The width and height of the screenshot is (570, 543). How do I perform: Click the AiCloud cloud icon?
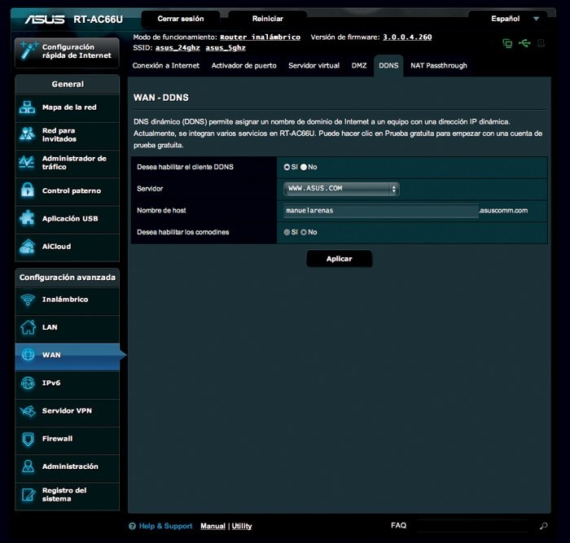[27, 246]
